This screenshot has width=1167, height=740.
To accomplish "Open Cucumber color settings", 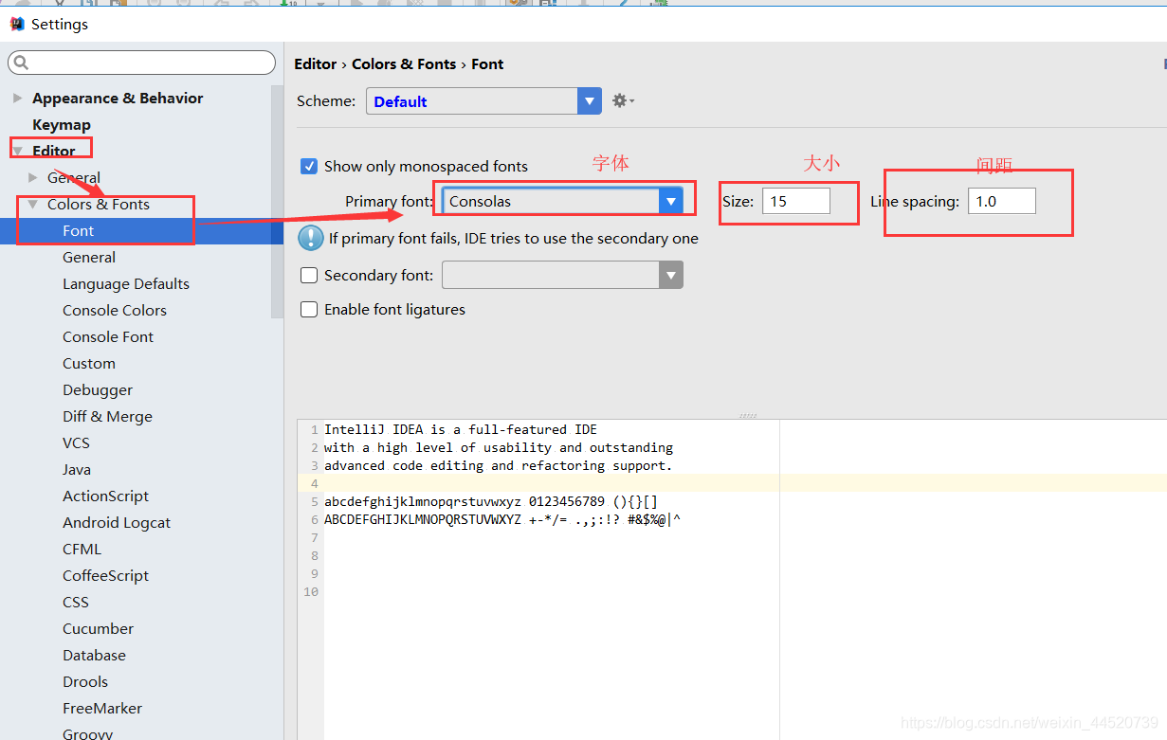I will click(x=98, y=628).
